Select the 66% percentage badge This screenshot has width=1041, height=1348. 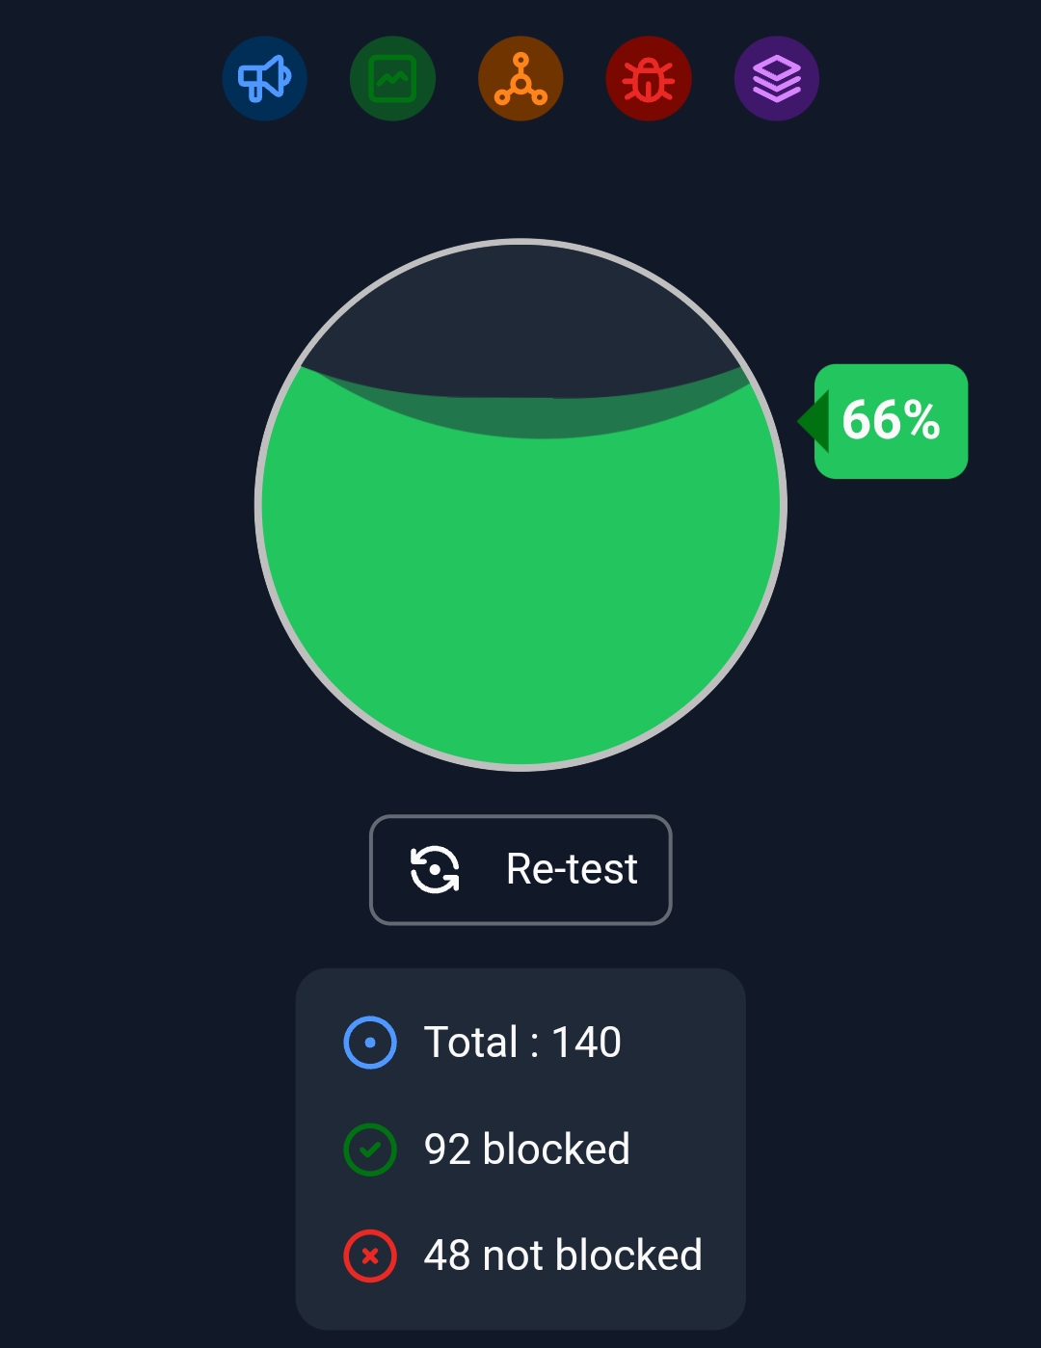(891, 421)
